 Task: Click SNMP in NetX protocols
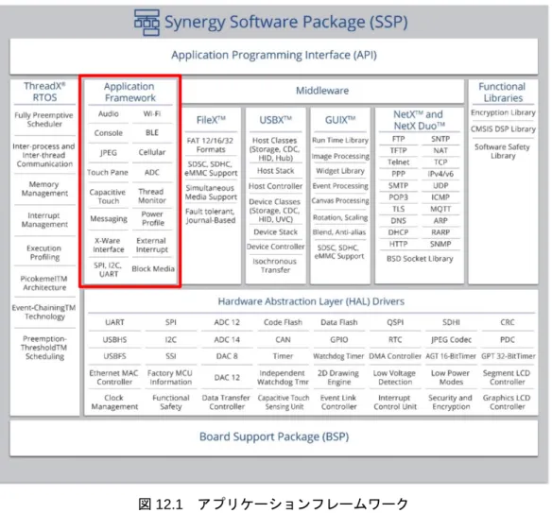point(440,244)
